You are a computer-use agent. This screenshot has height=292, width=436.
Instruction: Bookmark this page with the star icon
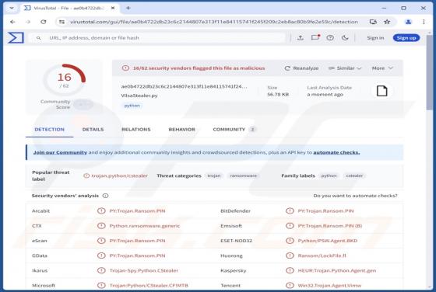point(387,22)
